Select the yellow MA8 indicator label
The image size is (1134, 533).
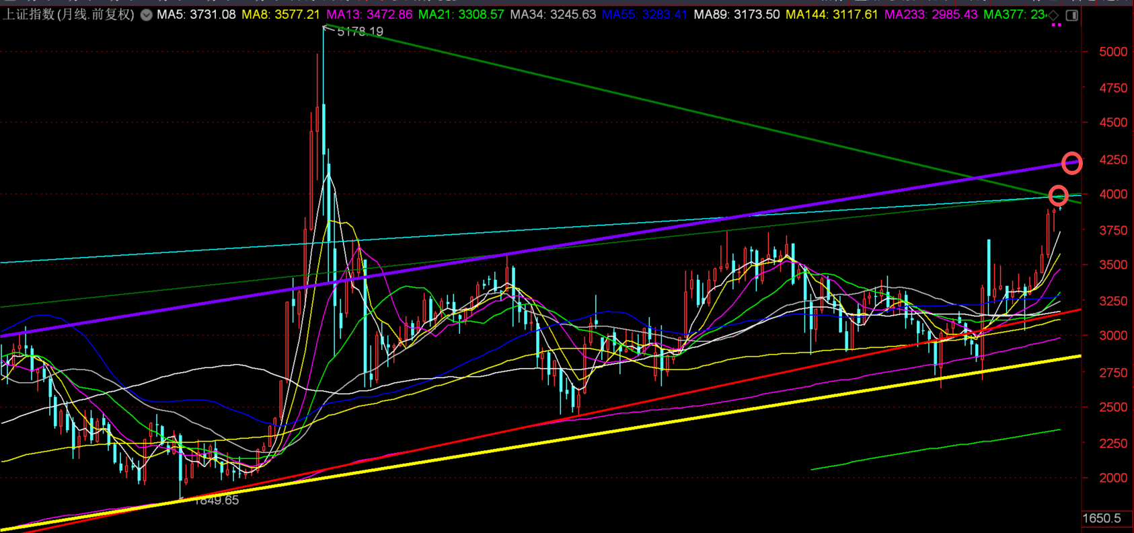[x=280, y=14]
